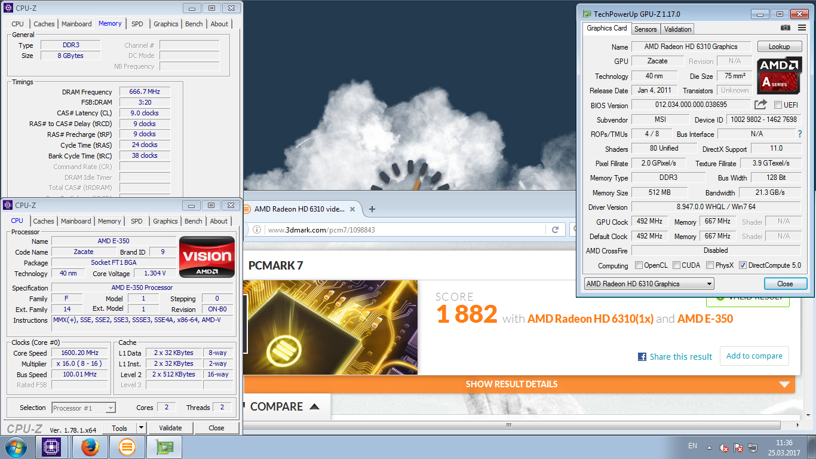Take a GPU-Z screenshot with camera icon
The width and height of the screenshot is (816, 459).
coord(786,28)
